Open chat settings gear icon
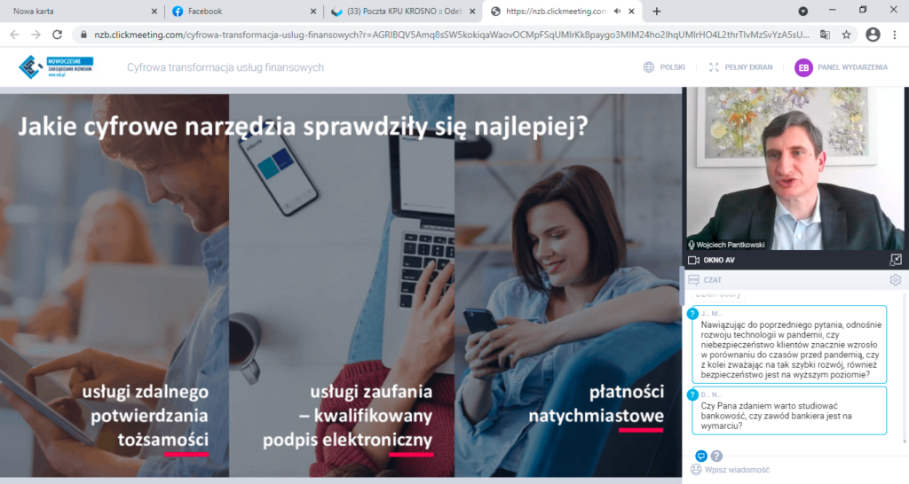The height and width of the screenshot is (484, 909). pos(895,279)
